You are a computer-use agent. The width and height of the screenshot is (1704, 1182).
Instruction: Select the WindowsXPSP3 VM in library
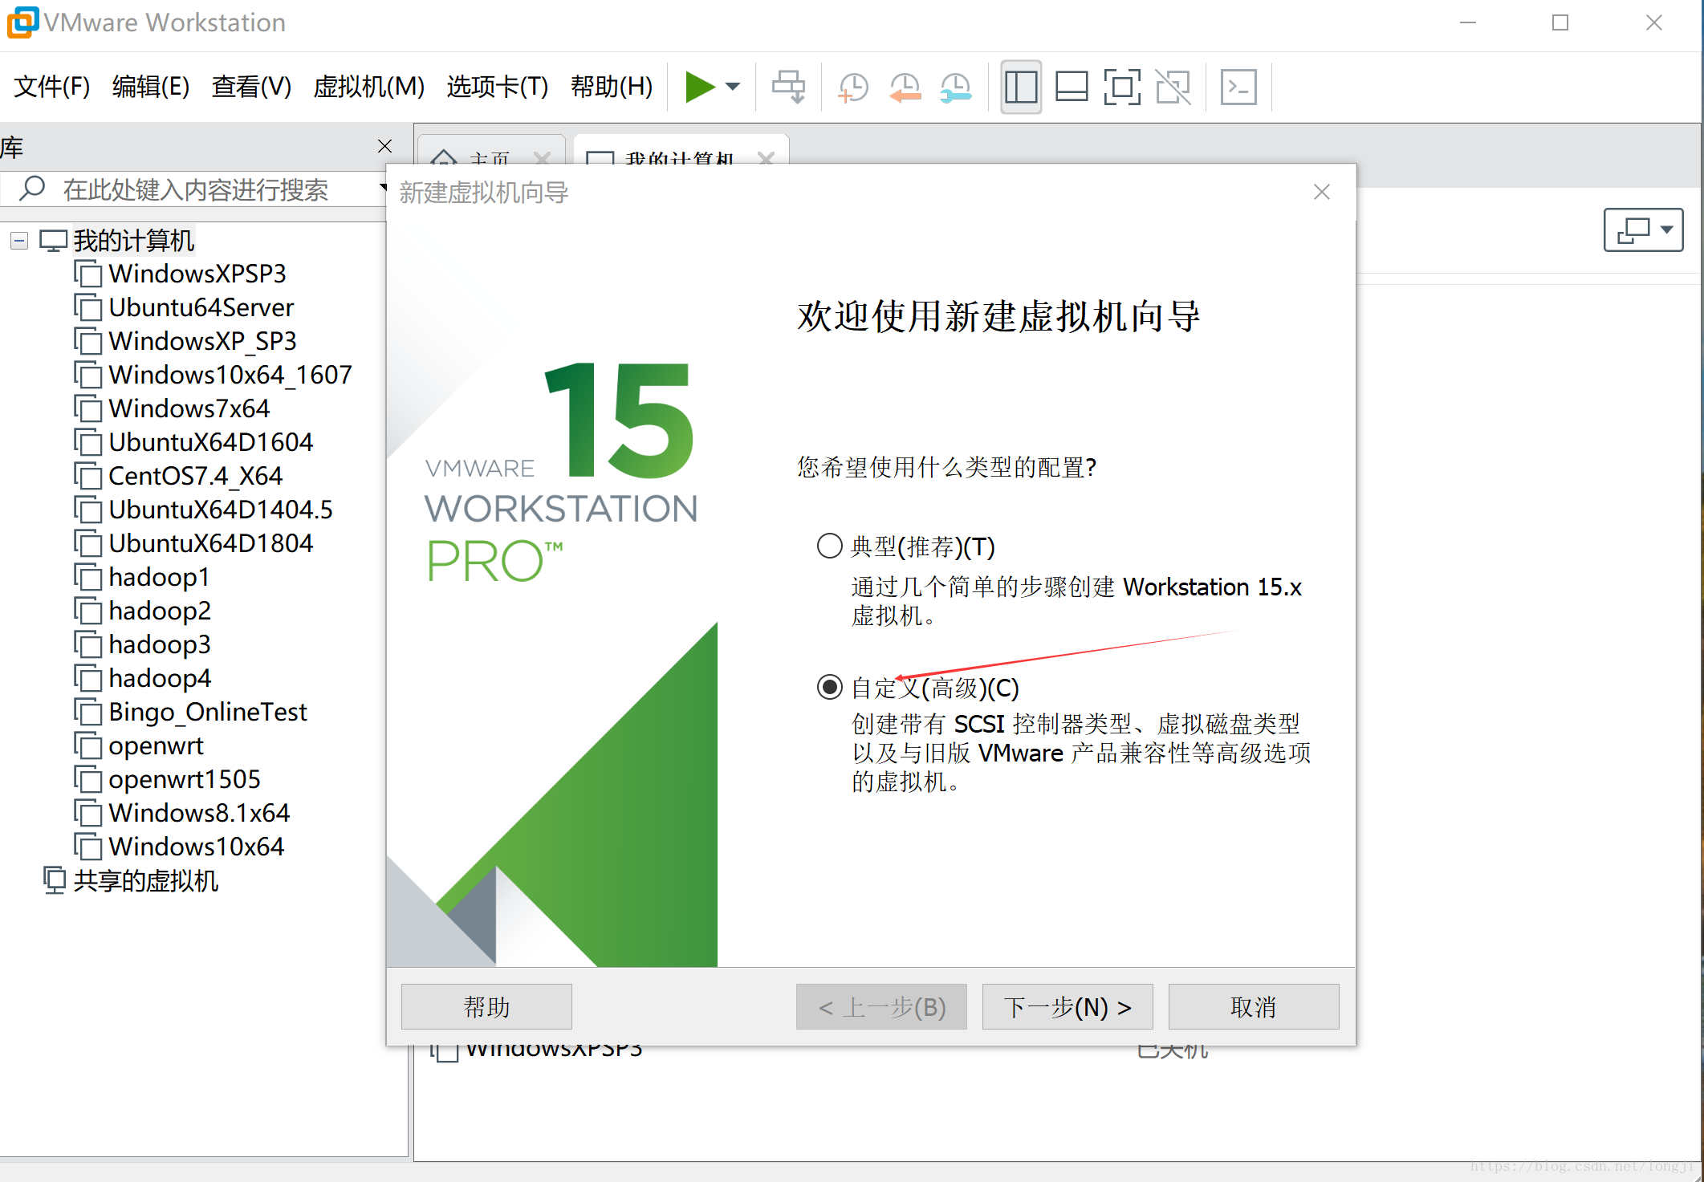coord(197,274)
